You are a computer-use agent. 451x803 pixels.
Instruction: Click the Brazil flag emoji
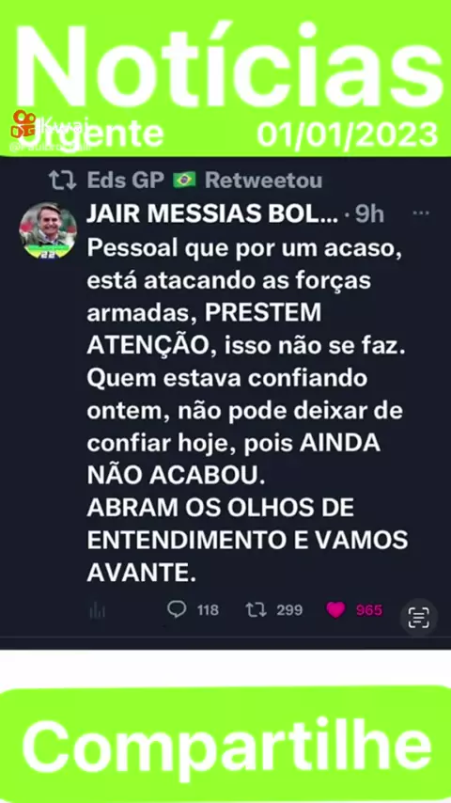coord(184,180)
